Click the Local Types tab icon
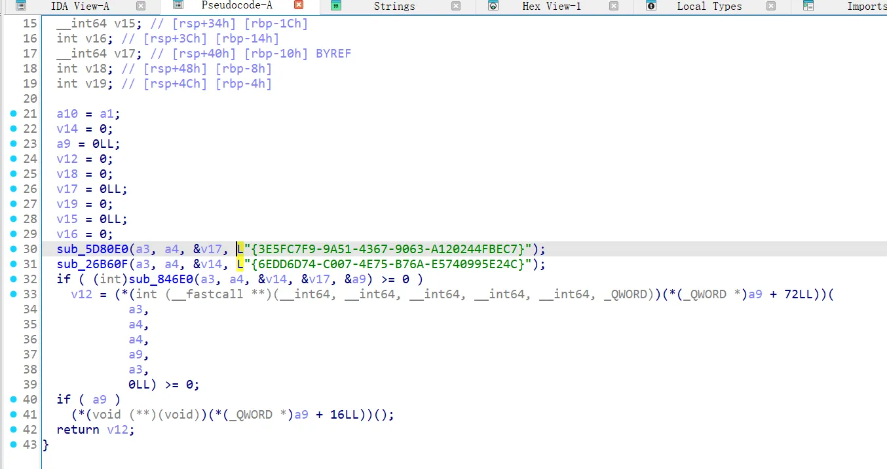 pos(651,6)
